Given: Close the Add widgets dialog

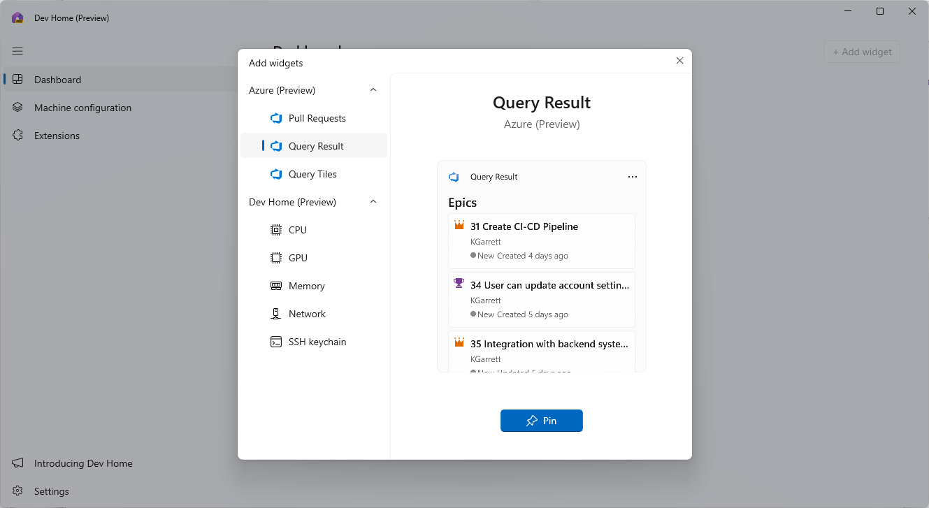Looking at the screenshot, I should (x=679, y=61).
